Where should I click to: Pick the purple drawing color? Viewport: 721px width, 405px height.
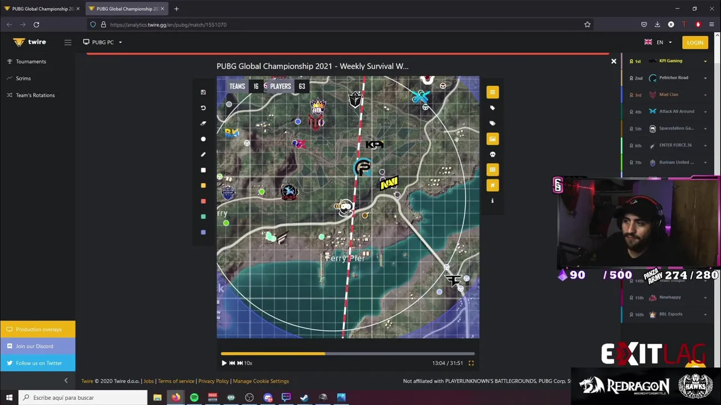(x=203, y=232)
